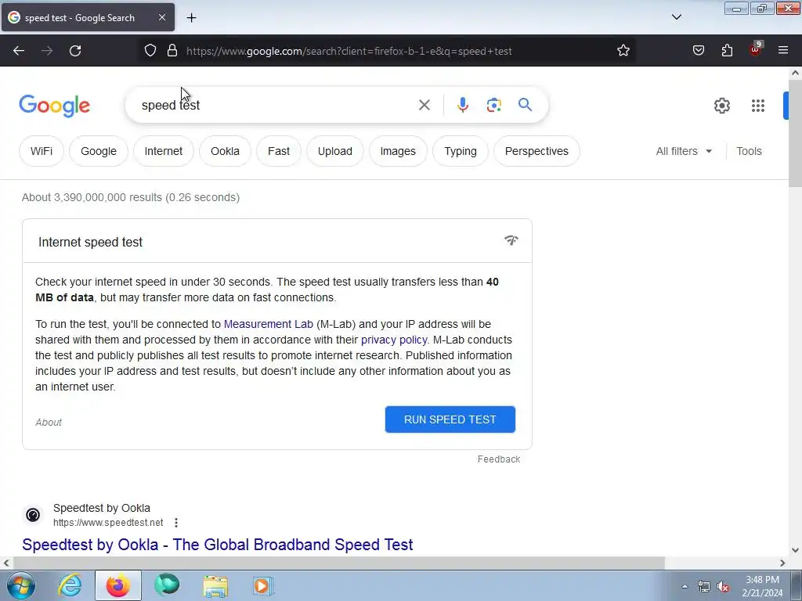Go back to the previous page

click(x=19, y=51)
